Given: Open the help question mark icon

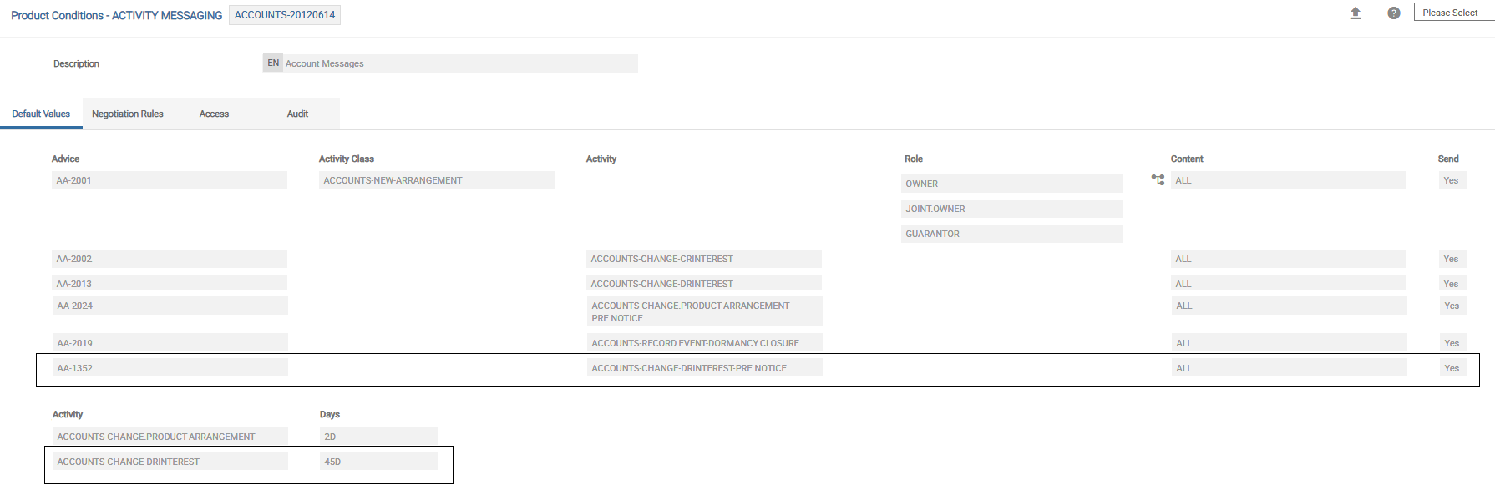Looking at the screenshot, I should pyautogui.click(x=1394, y=13).
